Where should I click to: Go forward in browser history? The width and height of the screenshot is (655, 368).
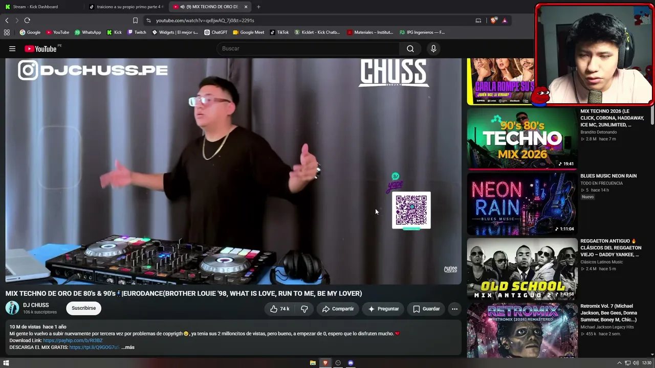coord(17,20)
